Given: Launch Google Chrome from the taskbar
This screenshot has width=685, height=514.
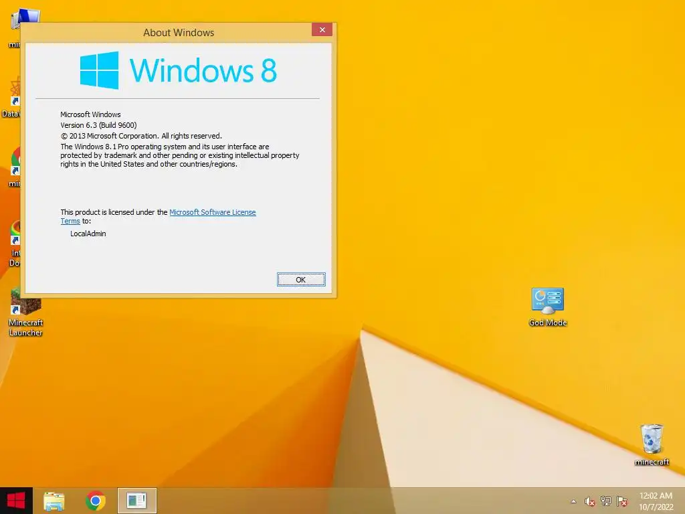Looking at the screenshot, I should click(96, 501).
